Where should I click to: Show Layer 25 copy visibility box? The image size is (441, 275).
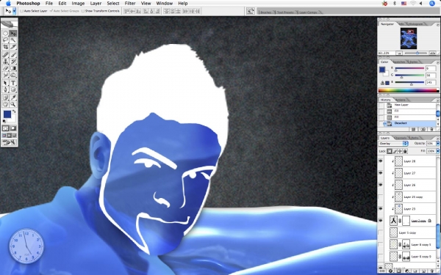pos(381,197)
